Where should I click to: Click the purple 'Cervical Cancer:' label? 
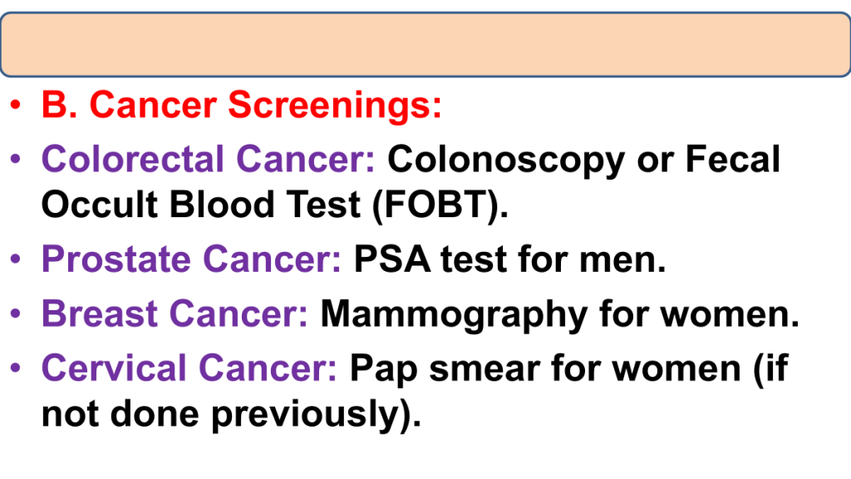tap(189, 368)
